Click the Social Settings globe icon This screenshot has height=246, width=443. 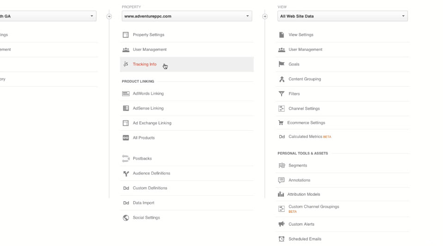pos(125,218)
